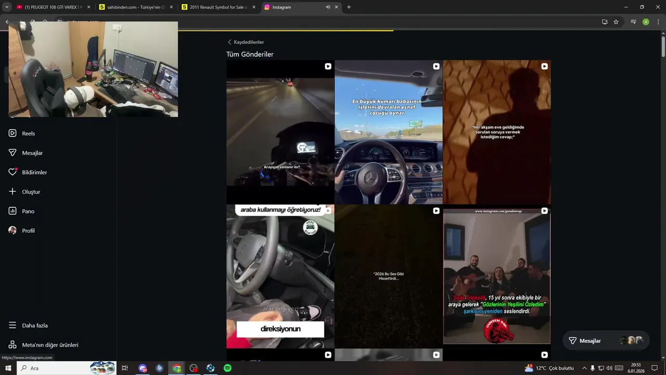This screenshot has width=666, height=375.
Task: Click the Oluştur plus icon
Action: 12,192
